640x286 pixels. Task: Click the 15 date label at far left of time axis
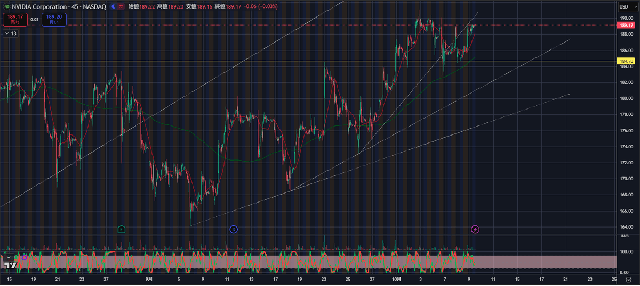pyautogui.click(x=9, y=279)
